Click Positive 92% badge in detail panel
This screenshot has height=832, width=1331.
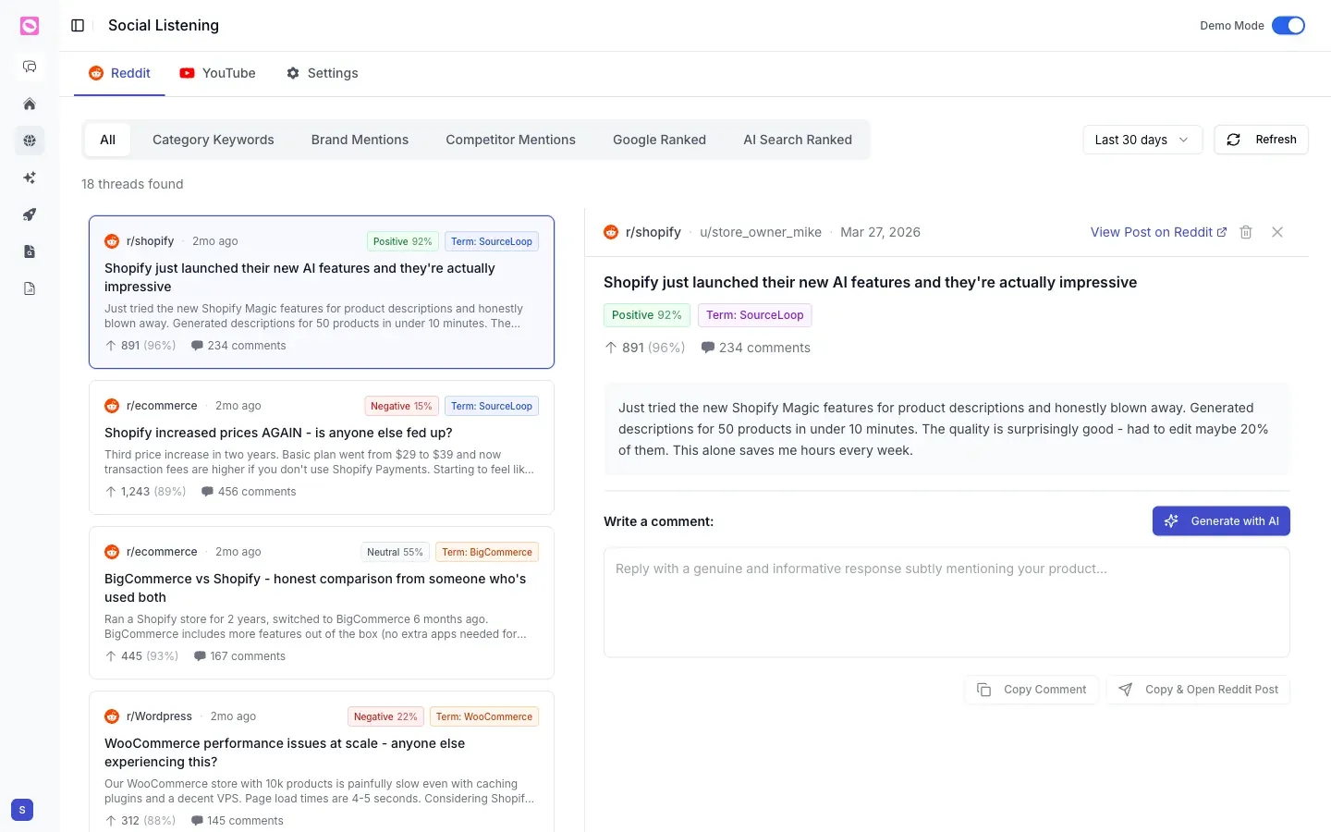647,315
